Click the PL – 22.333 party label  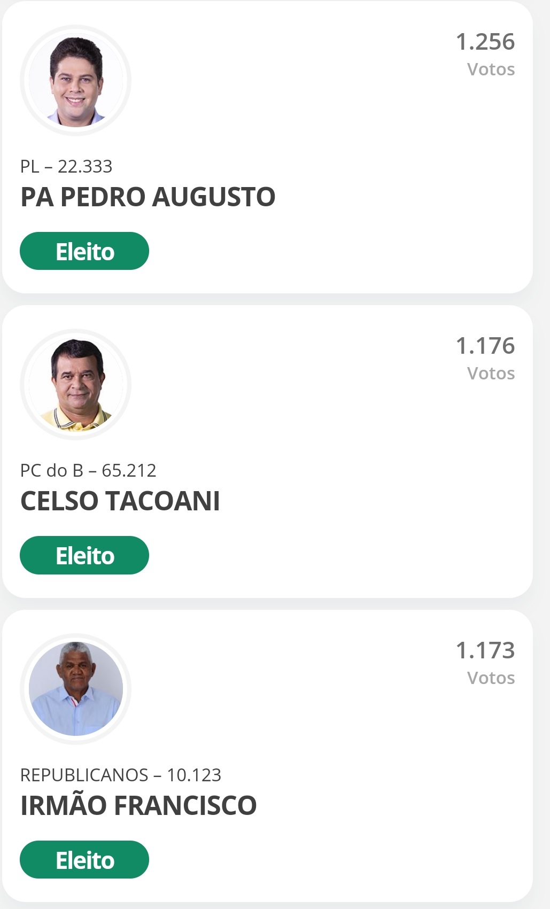point(66,166)
